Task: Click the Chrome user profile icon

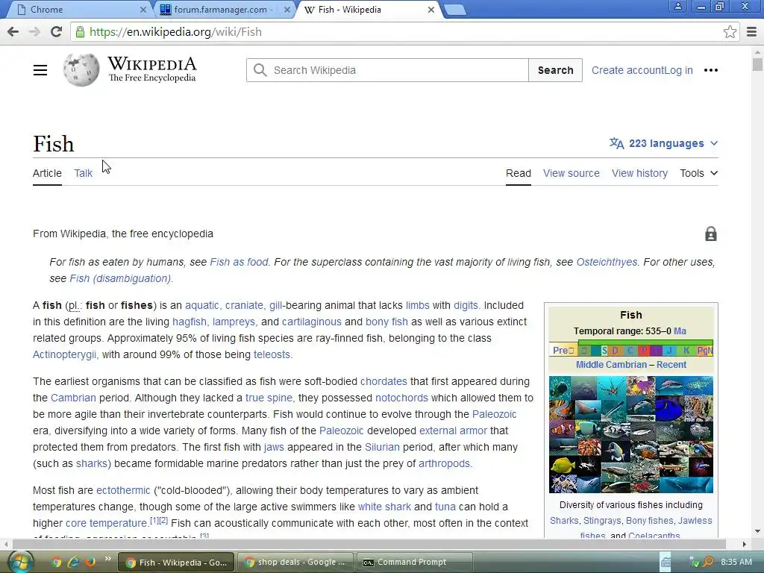Action: 677,6
